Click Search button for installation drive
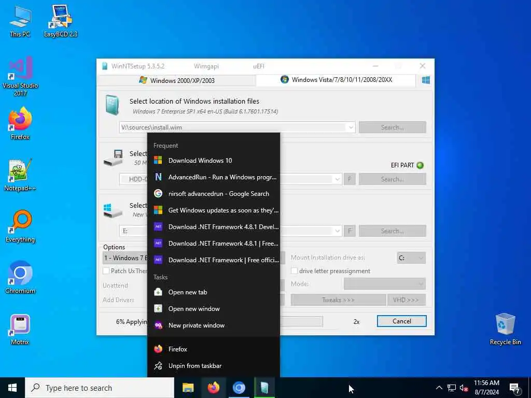The image size is (531, 398). click(x=392, y=231)
